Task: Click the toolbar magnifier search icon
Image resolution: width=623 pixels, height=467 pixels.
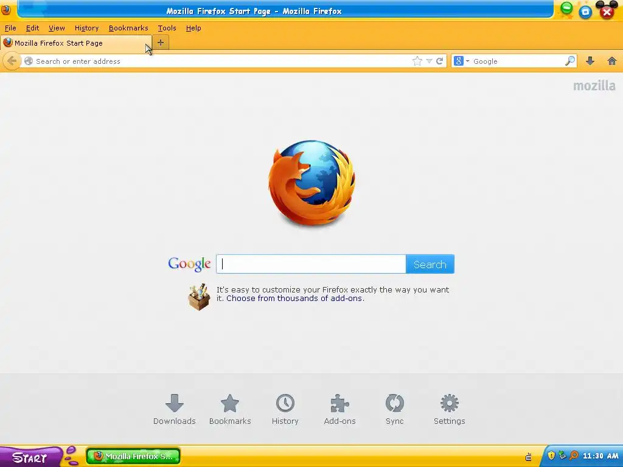Action: click(x=569, y=61)
